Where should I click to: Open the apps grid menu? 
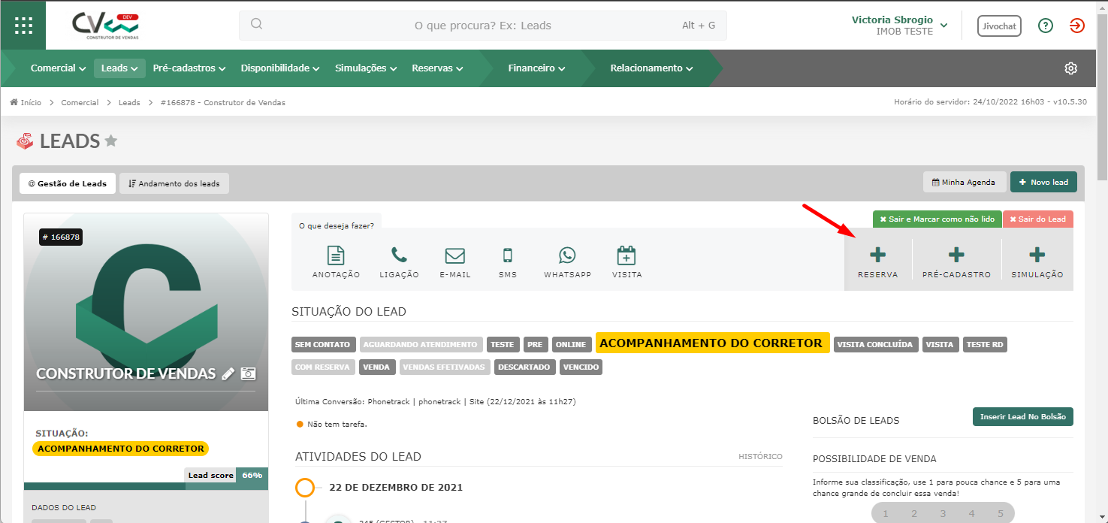tap(23, 25)
